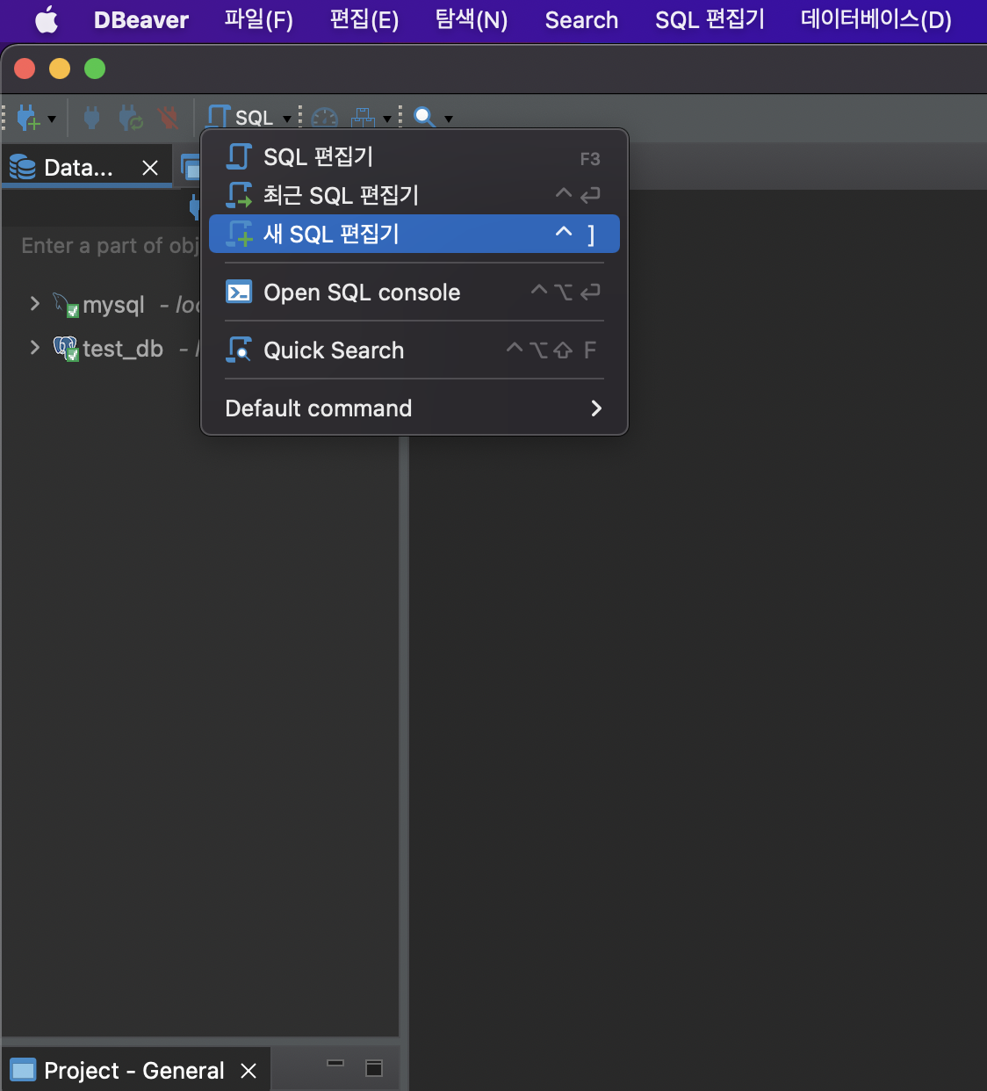This screenshot has height=1091, width=987.
Task: Open the dropdown arrow next to SQL
Action: (286, 119)
